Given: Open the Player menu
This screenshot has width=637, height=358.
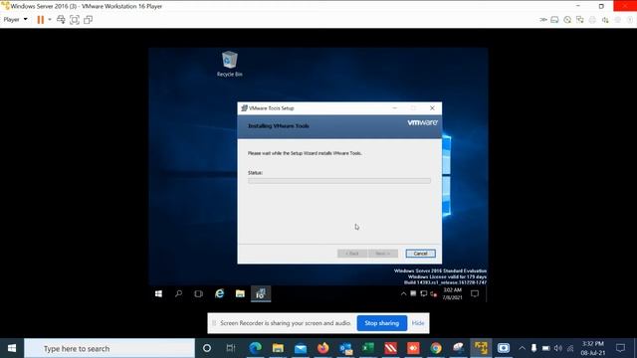Looking at the screenshot, I should 16,20.
